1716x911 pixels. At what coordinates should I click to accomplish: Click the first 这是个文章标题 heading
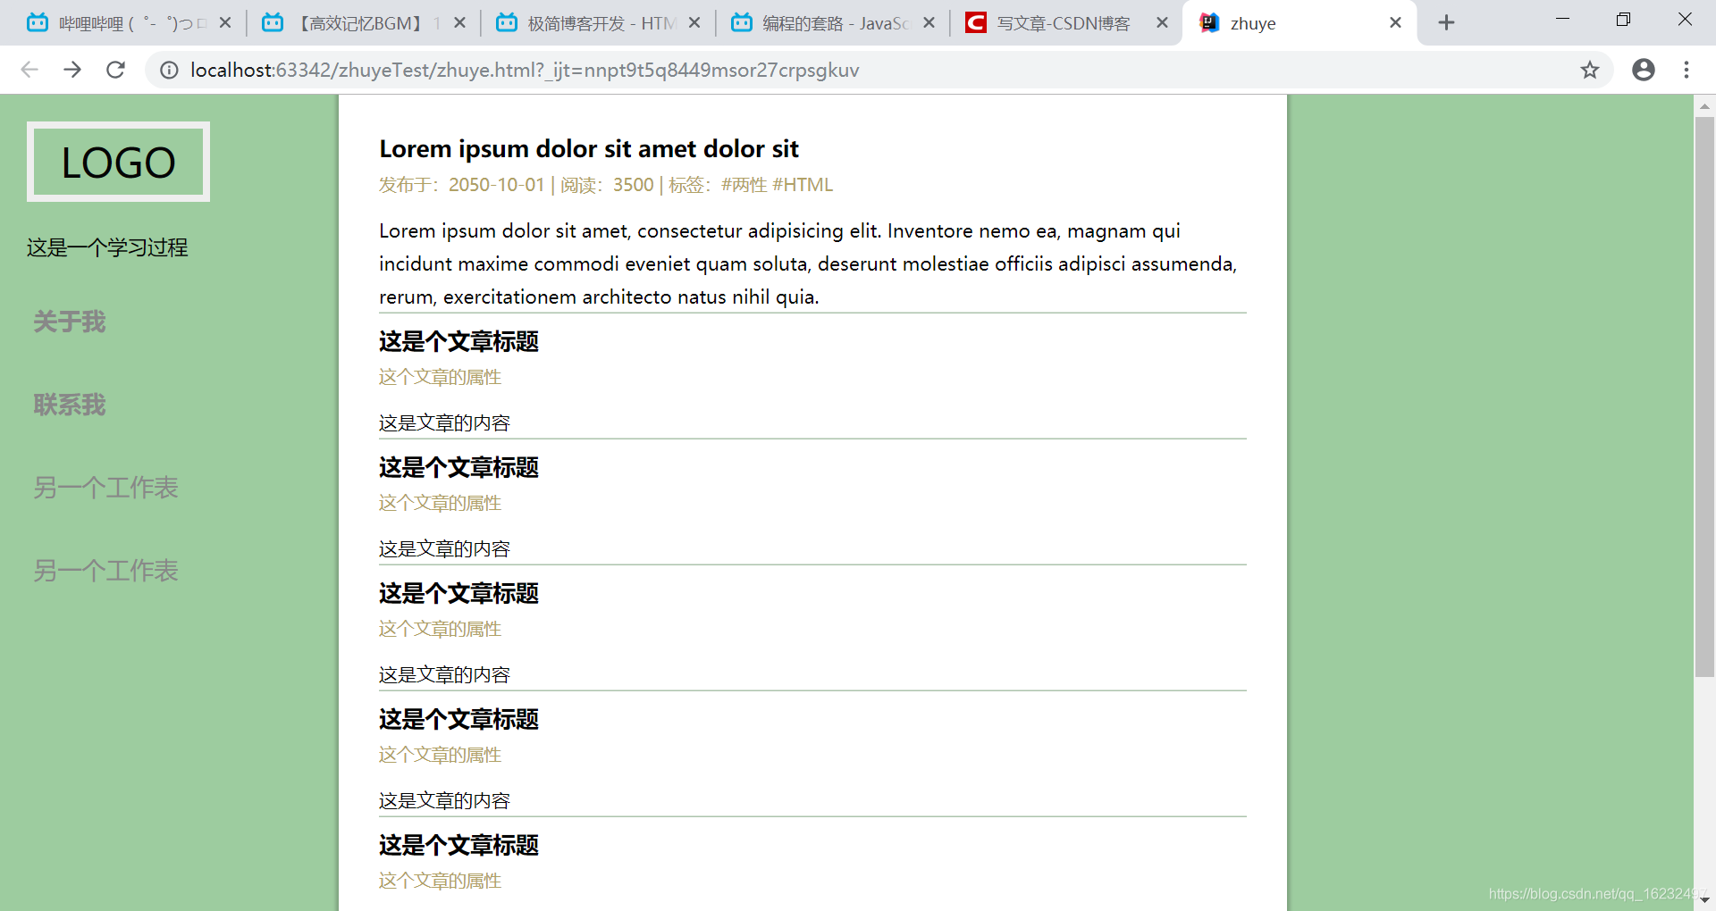[458, 341]
